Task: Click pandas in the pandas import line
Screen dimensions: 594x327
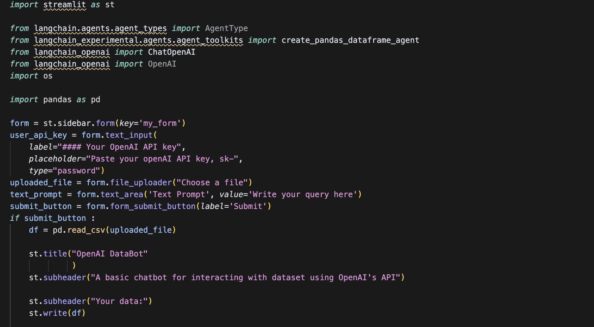Action: pos(57,100)
